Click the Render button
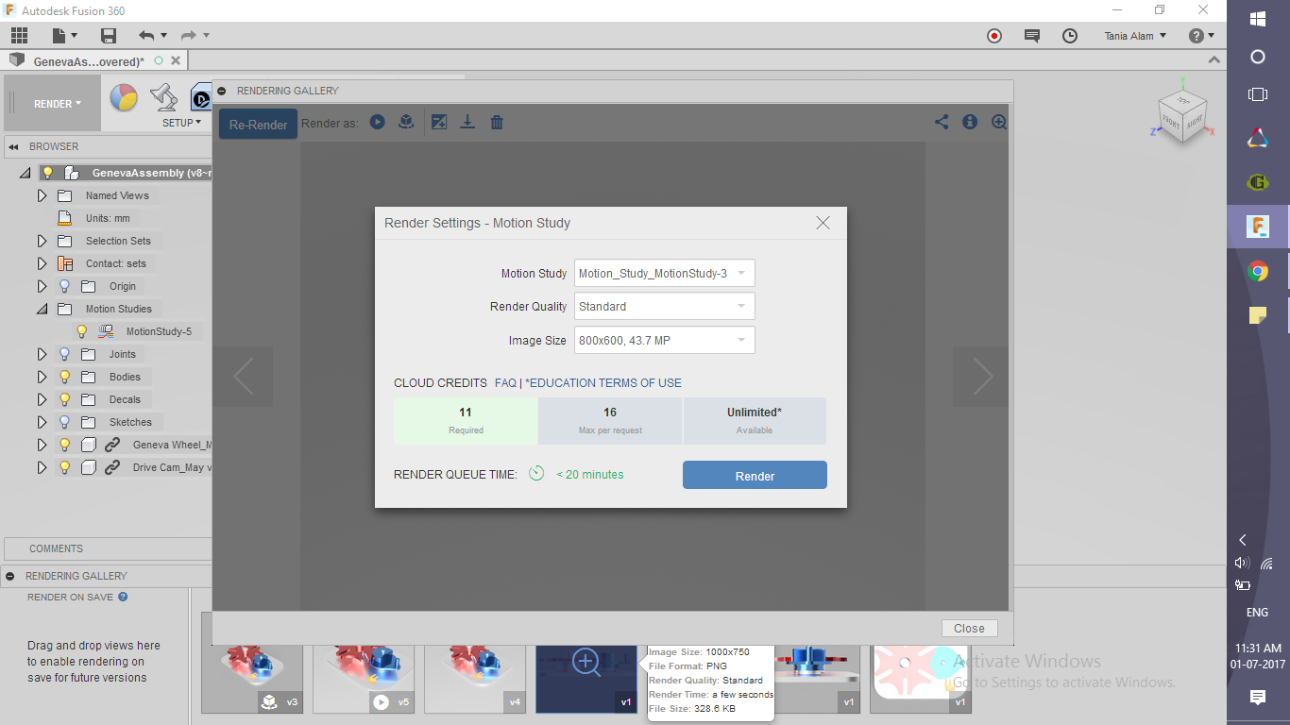Screen dimensions: 1290x725 pyautogui.click(x=755, y=475)
